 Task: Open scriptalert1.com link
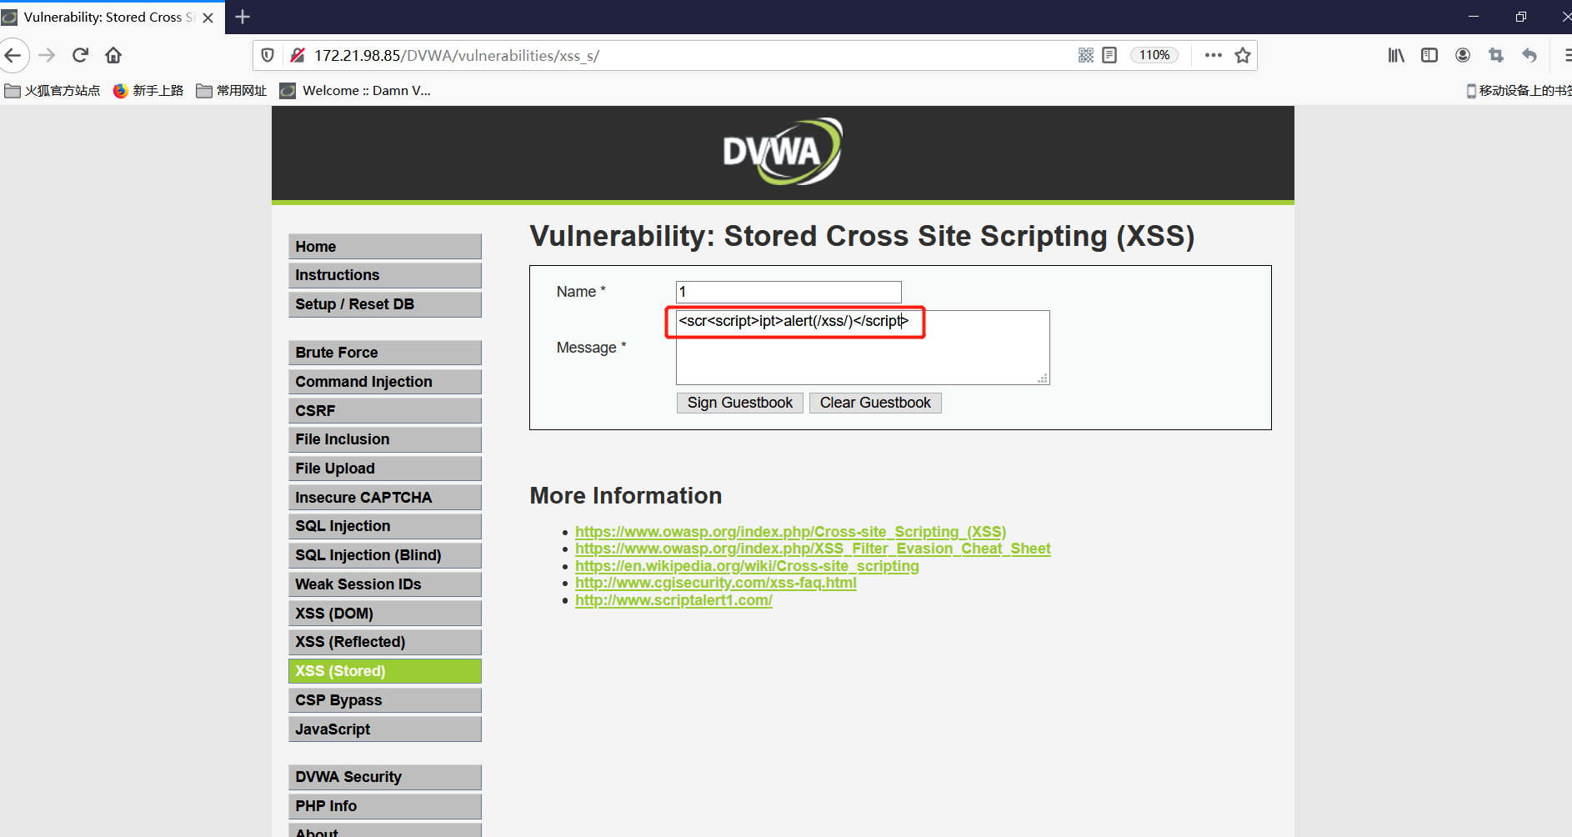click(x=673, y=600)
